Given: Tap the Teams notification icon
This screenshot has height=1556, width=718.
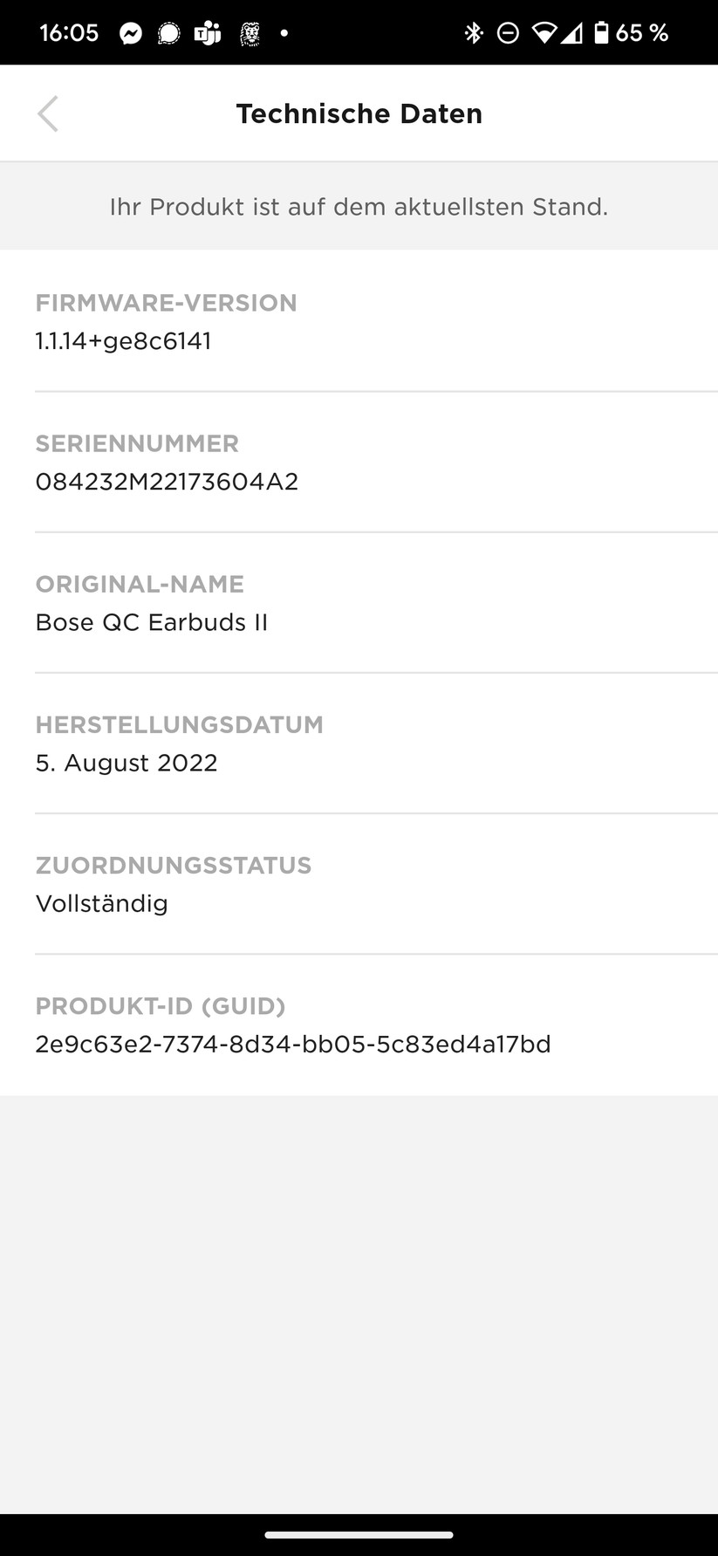Looking at the screenshot, I should pyautogui.click(x=207, y=34).
